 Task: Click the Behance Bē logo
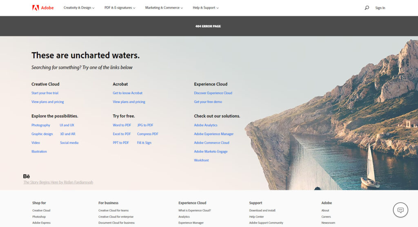pos(27,176)
